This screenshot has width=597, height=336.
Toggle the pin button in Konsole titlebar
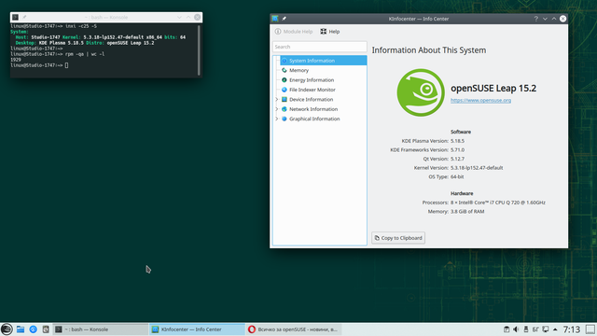[24, 17]
